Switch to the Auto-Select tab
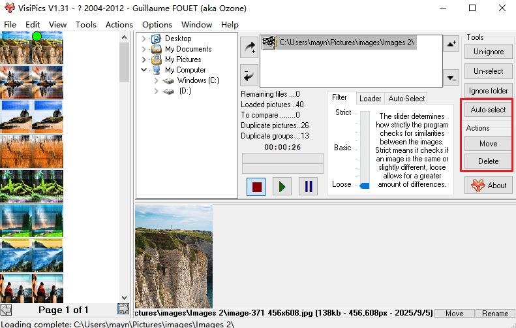 point(406,99)
